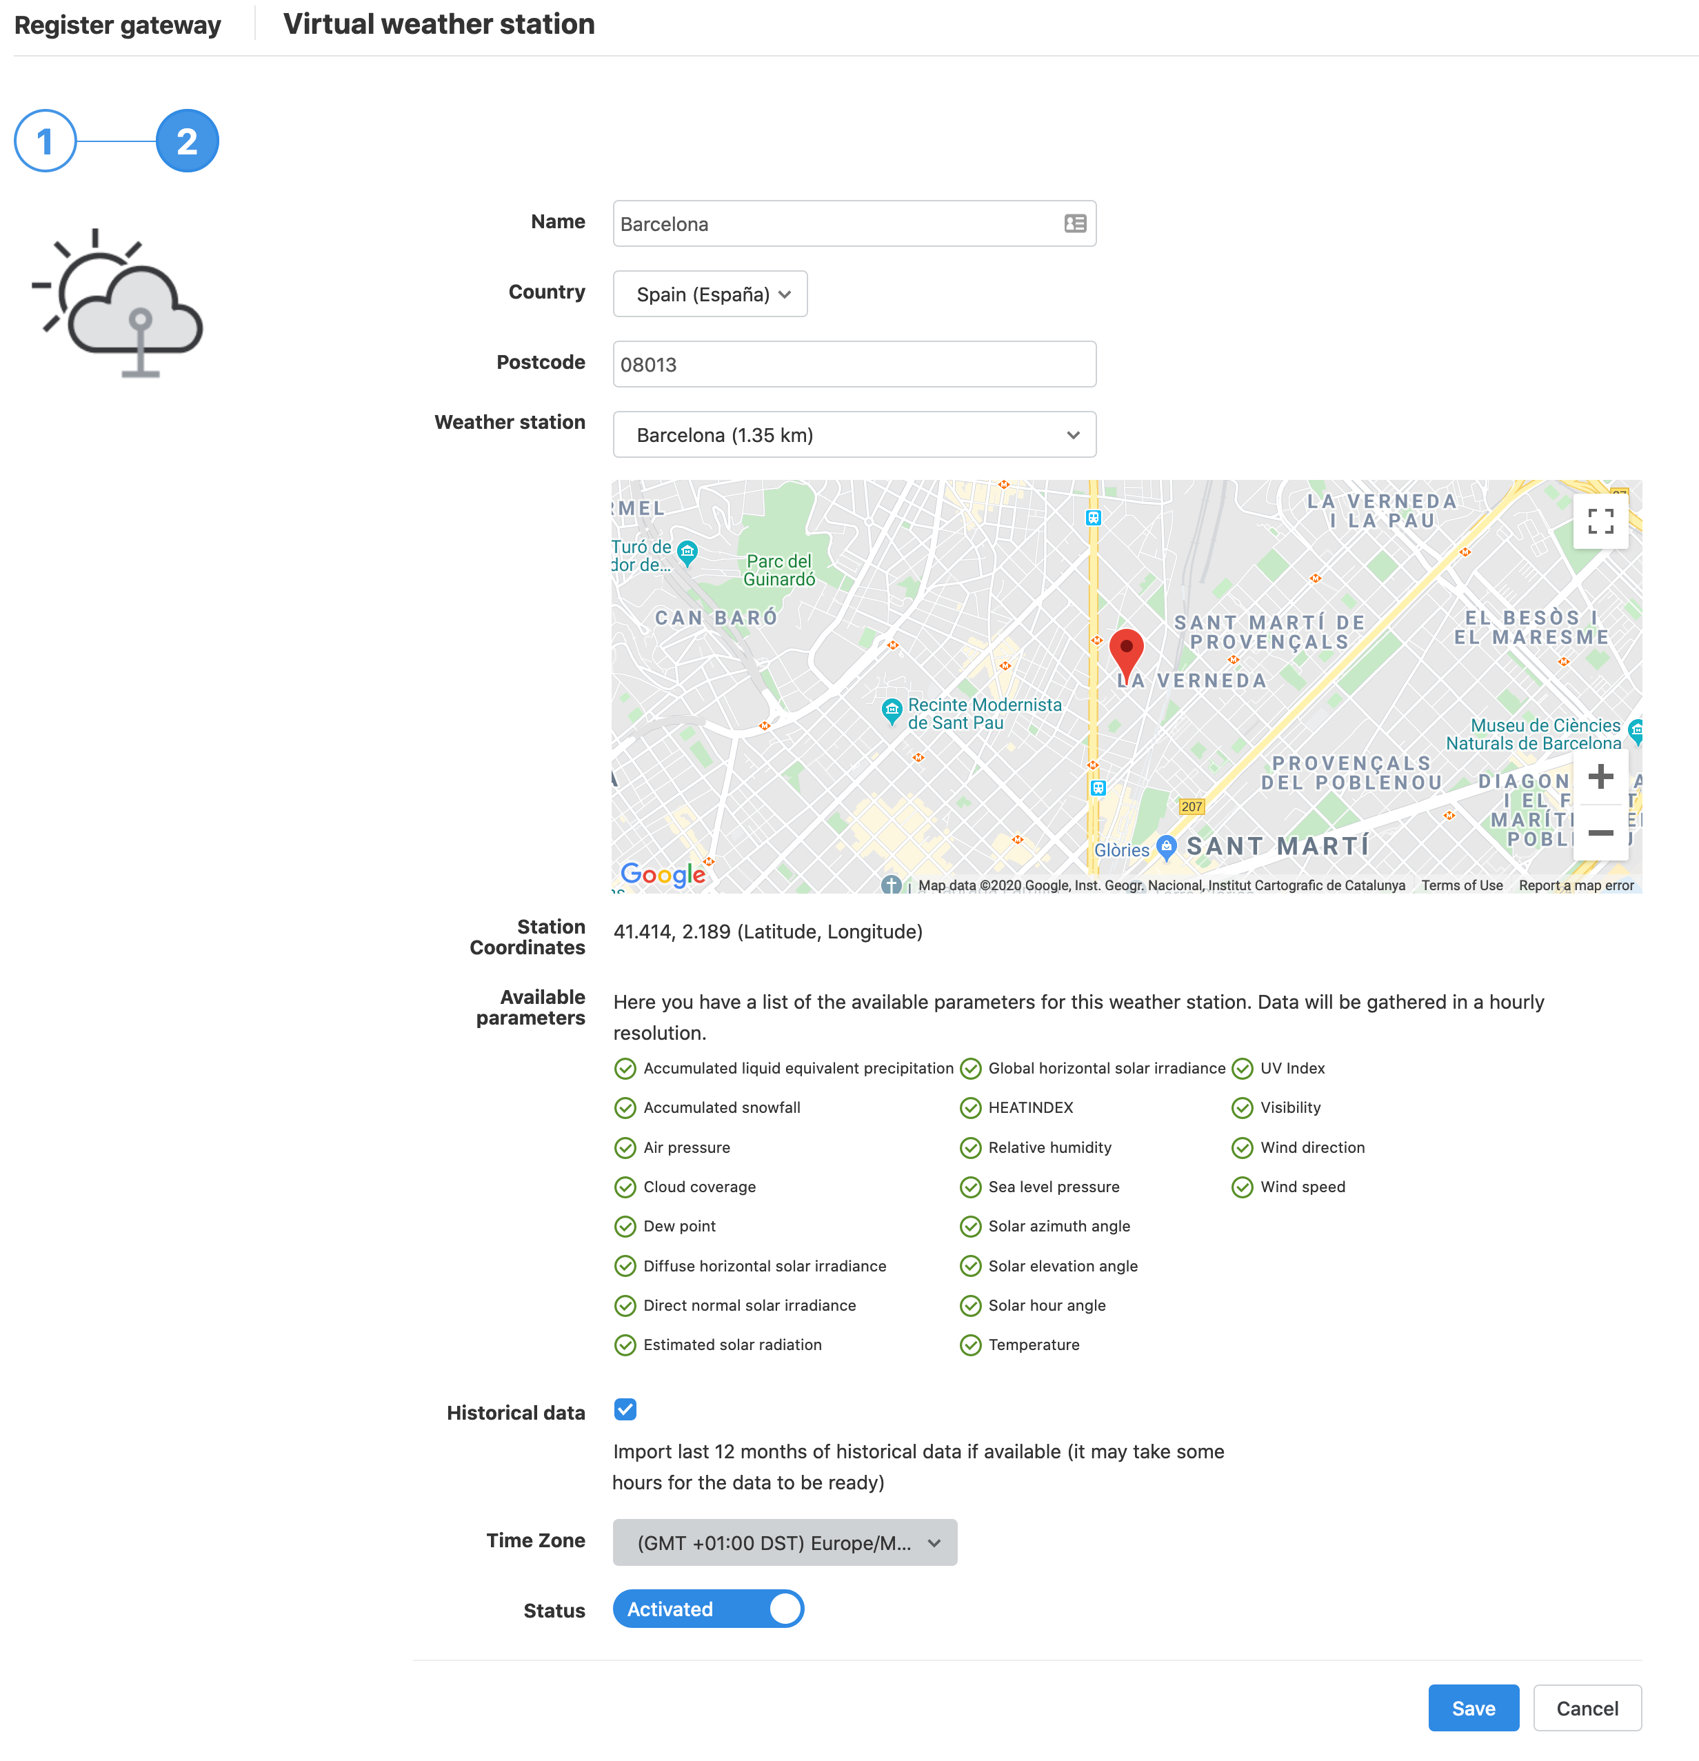Click the HEATINDEX check icon
Image resolution: width=1699 pixels, height=1761 pixels.
pyautogui.click(x=970, y=1108)
